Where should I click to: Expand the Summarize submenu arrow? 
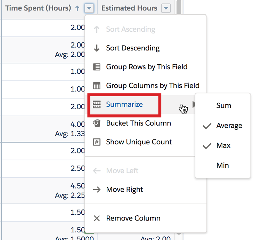coord(194,104)
